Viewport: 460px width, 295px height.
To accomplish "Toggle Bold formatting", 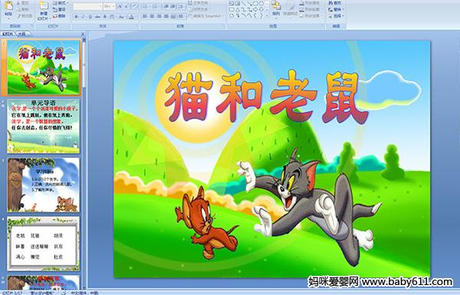I will pos(76,17).
